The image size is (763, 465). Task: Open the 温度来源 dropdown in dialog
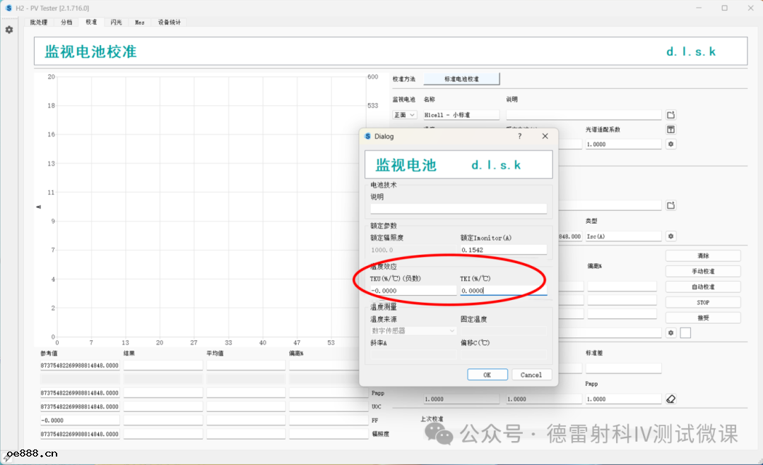(413, 330)
